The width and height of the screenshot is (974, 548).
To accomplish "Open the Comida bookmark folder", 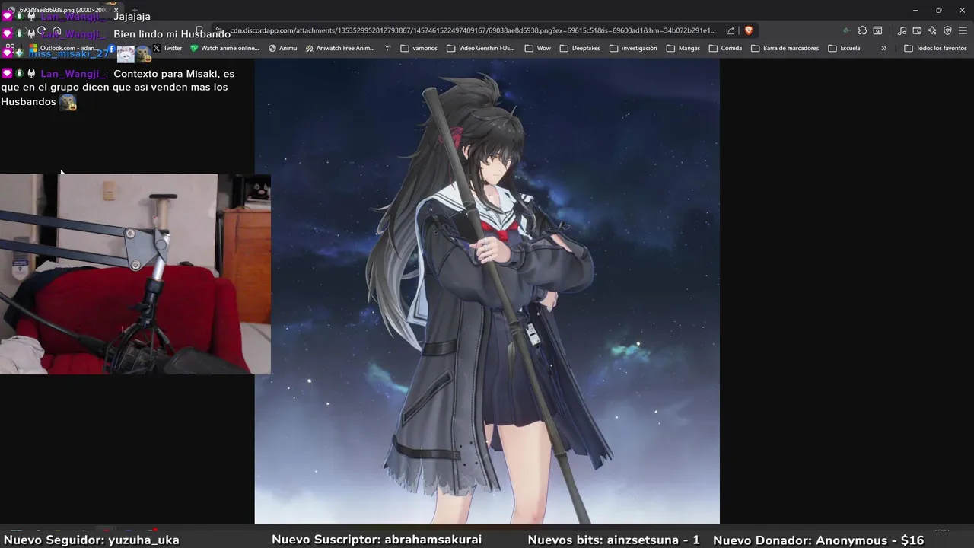I will click(x=725, y=48).
